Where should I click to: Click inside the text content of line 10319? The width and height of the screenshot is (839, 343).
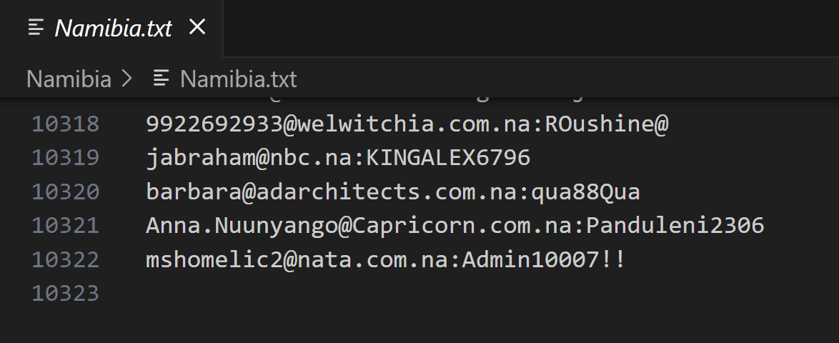tap(337, 158)
